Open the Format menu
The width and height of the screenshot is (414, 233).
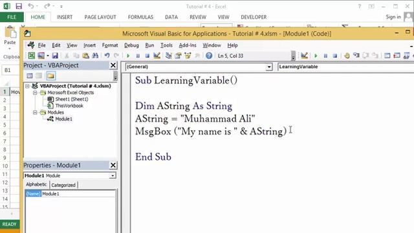tap(110, 45)
